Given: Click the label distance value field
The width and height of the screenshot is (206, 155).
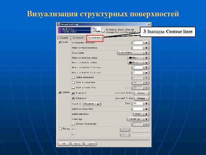Looking at the screenshot, I should point(137,103).
